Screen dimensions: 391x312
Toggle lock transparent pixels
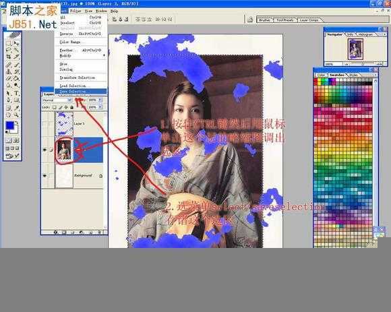[x=55, y=107]
